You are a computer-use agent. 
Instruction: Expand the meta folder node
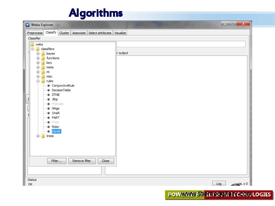(x=38, y=67)
